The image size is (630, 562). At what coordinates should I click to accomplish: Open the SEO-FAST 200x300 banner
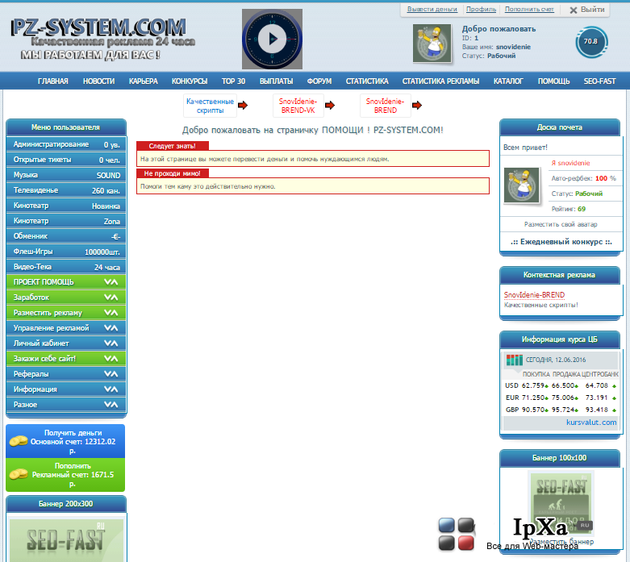tap(66, 540)
